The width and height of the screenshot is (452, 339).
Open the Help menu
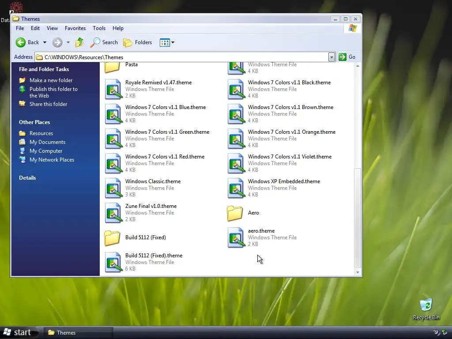click(x=118, y=28)
